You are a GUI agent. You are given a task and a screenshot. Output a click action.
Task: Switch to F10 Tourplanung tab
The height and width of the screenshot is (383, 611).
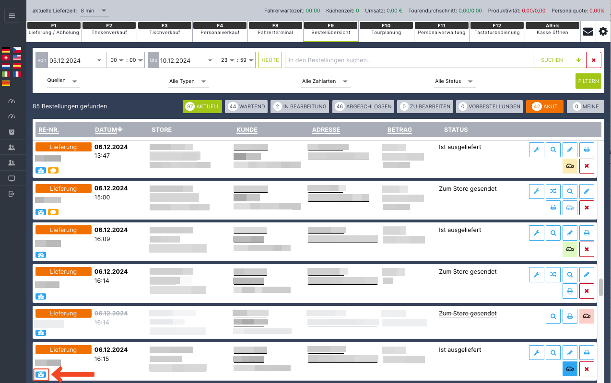pos(386,30)
